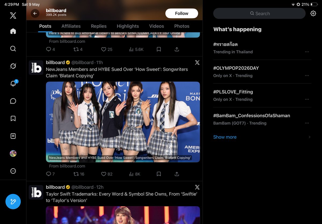Open Notifications bell icon
Viewport: 322px width, 224px height.
pyautogui.click(x=13, y=84)
